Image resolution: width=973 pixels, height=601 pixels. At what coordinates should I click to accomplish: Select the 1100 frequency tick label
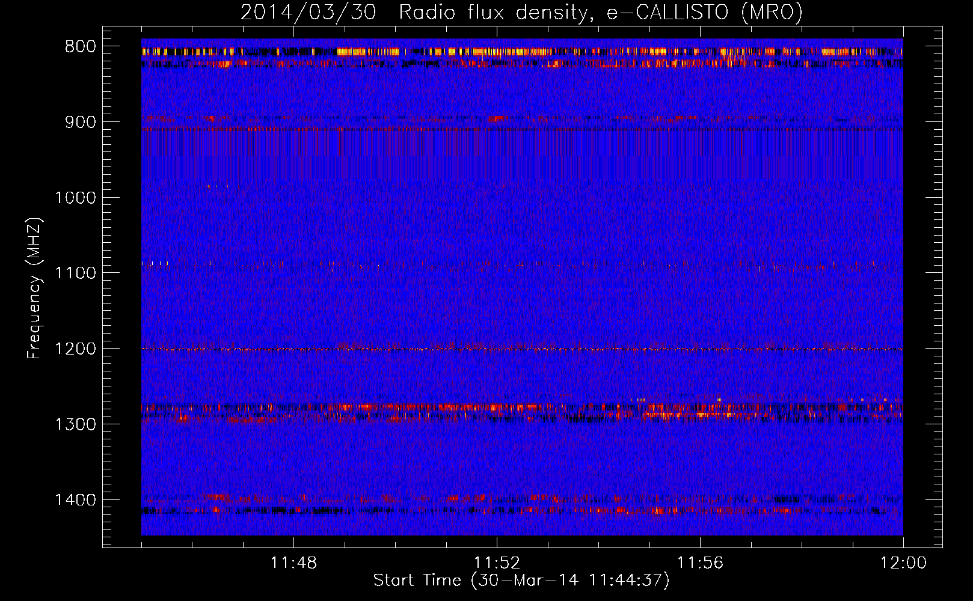[75, 273]
